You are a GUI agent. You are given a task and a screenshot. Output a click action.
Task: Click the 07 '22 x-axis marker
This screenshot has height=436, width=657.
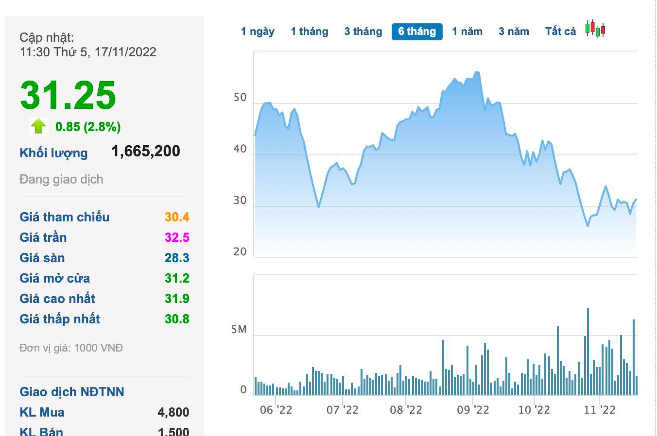[343, 410]
